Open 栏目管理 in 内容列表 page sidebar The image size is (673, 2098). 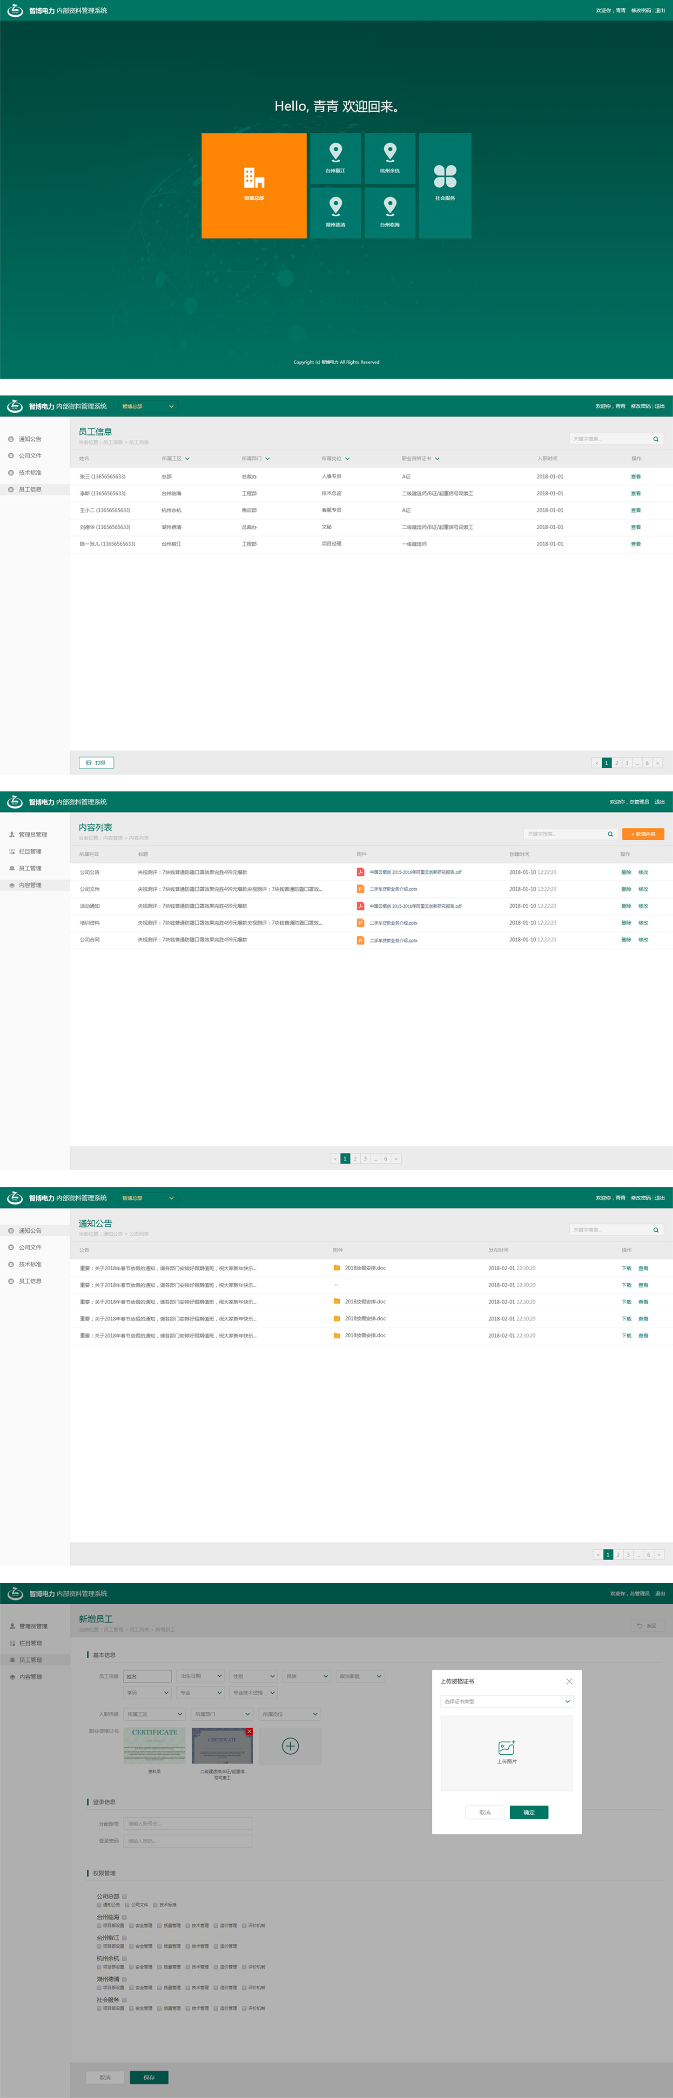(x=30, y=851)
